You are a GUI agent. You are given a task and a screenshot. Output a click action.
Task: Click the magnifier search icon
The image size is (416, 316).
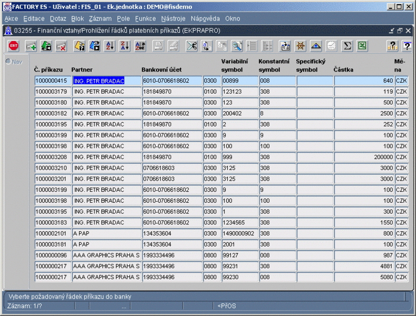237,46
